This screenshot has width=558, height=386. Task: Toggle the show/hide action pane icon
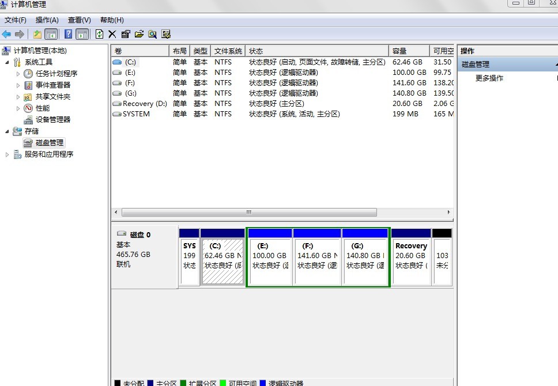click(82, 34)
